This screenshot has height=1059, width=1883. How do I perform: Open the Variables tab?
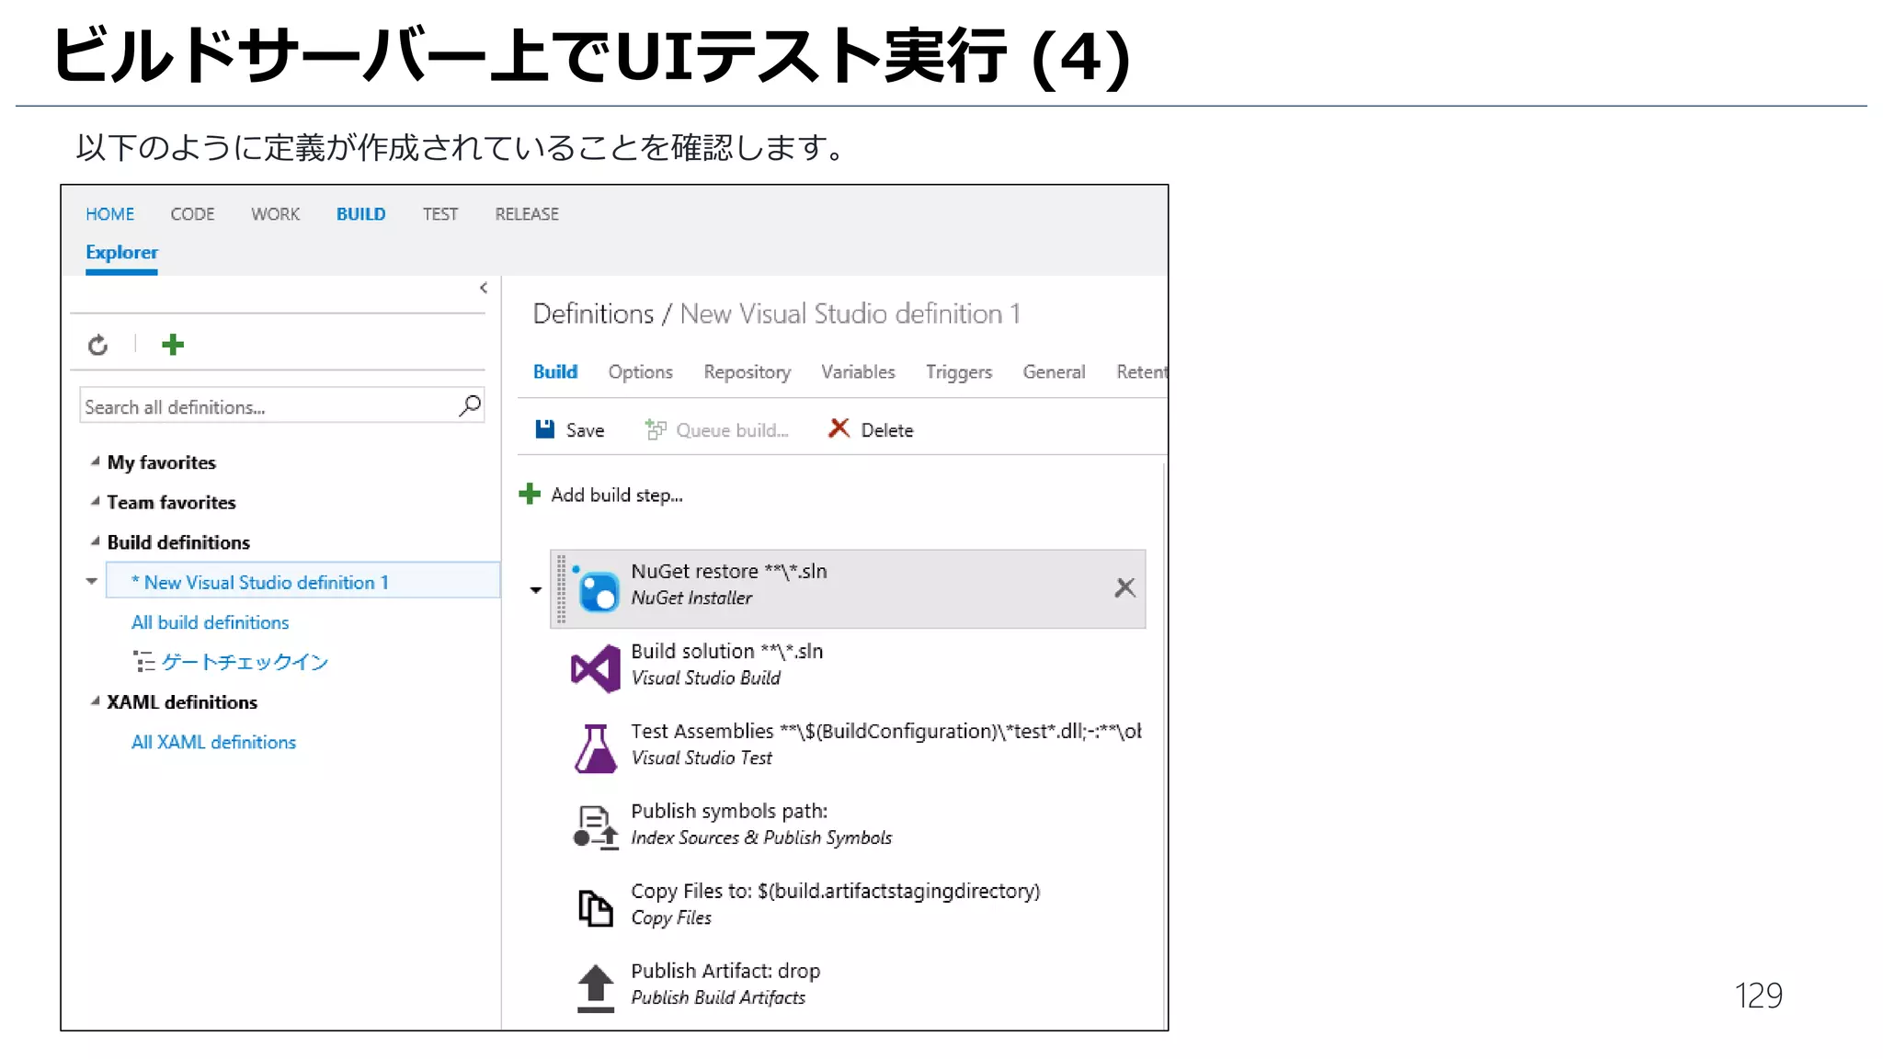click(857, 371)
